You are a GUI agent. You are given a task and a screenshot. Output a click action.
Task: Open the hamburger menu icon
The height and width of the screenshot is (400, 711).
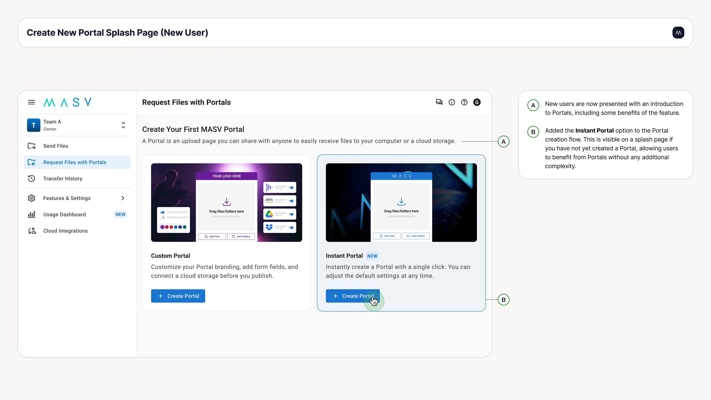31,102
